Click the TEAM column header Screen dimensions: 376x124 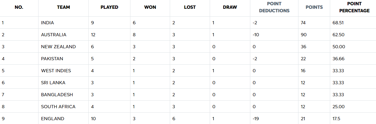[63, 7]
